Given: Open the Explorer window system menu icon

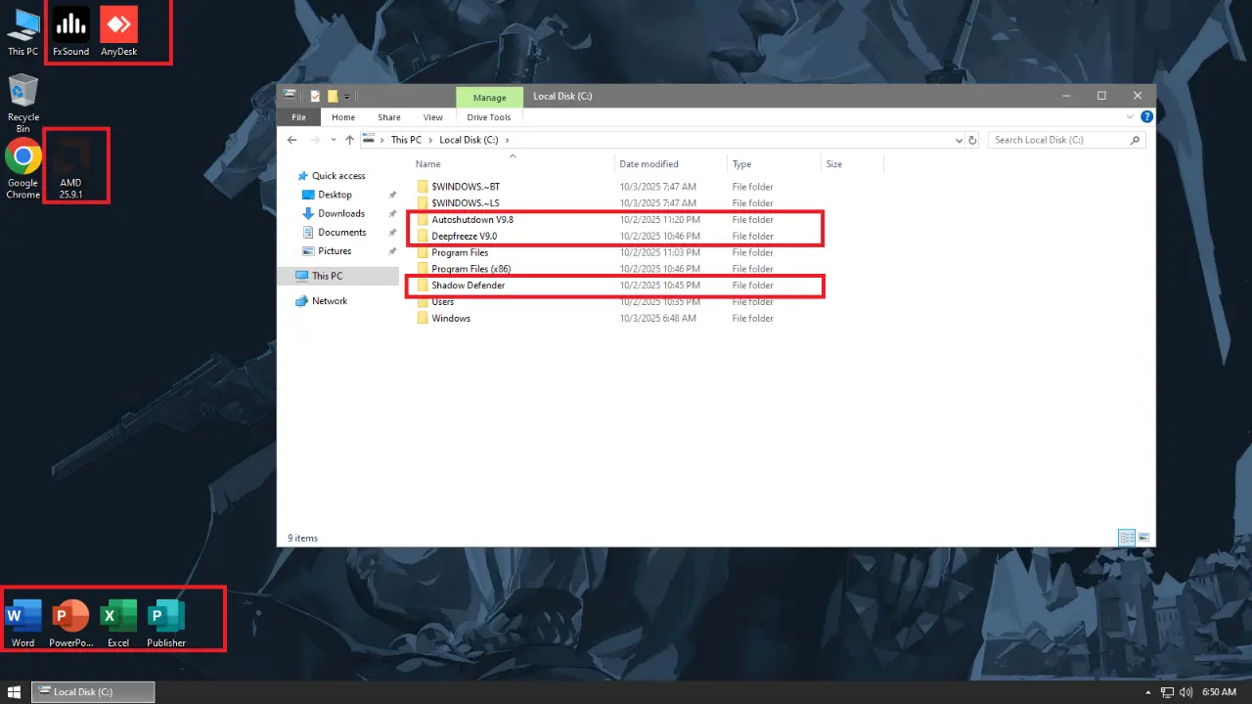Looking at the screenshot, I should pos(290,95).
